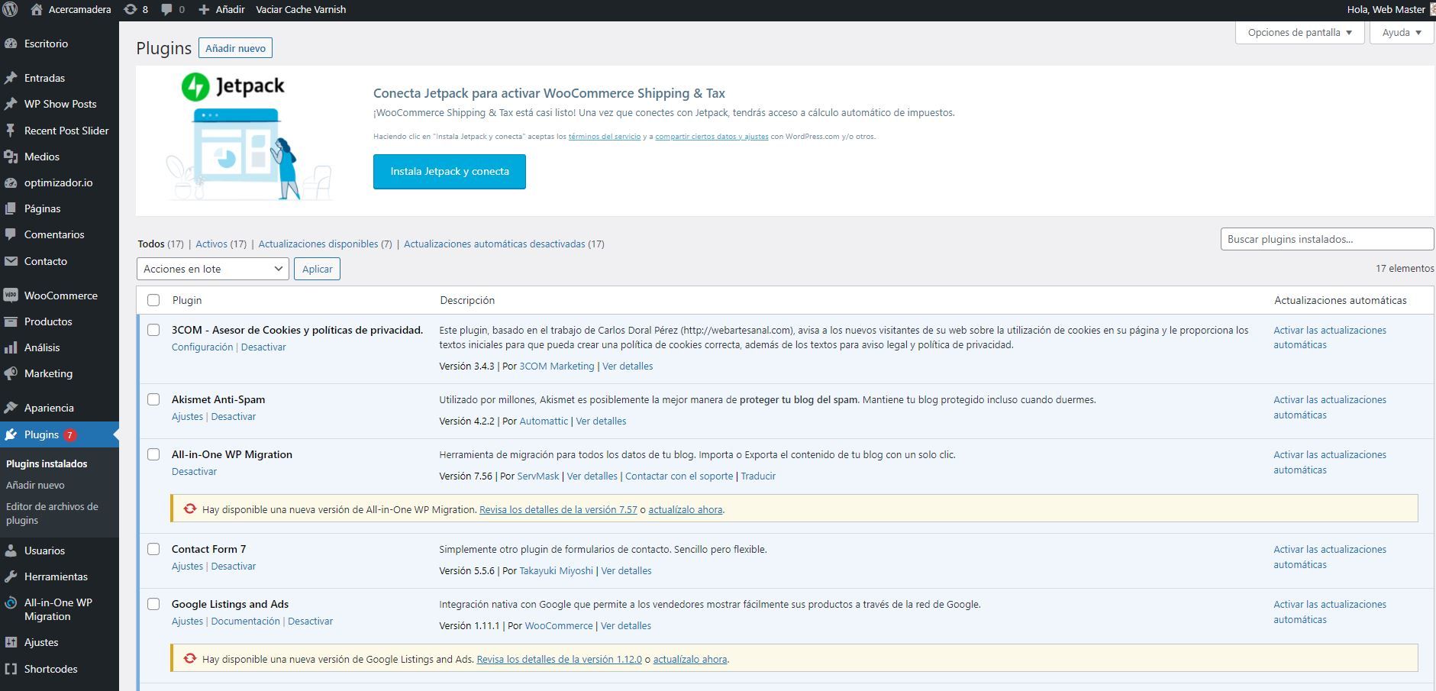
Task: Sort by the Plugin column header
Action: click(x=187, y=300)
